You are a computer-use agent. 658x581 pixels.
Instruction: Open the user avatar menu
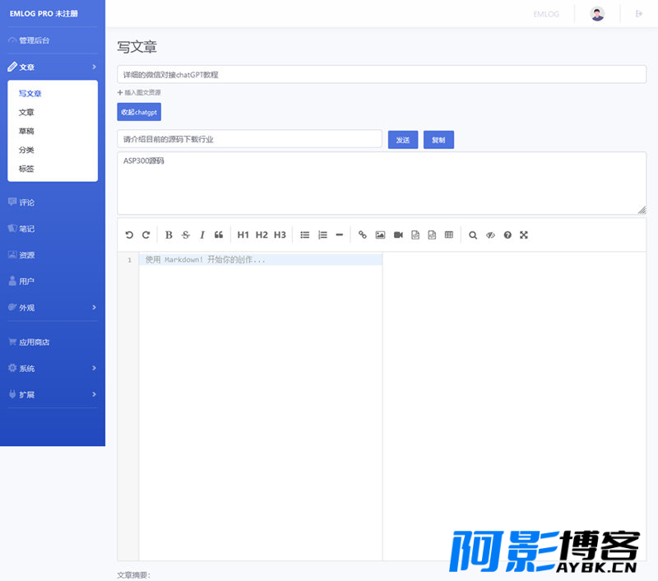click(x=597, y=14)
